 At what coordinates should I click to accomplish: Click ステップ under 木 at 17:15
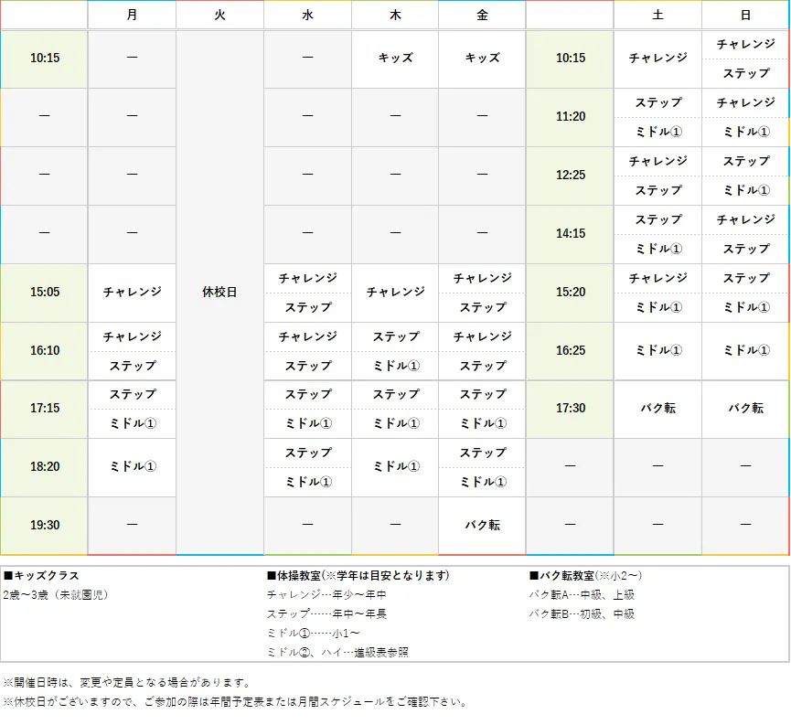click(395, 394)
